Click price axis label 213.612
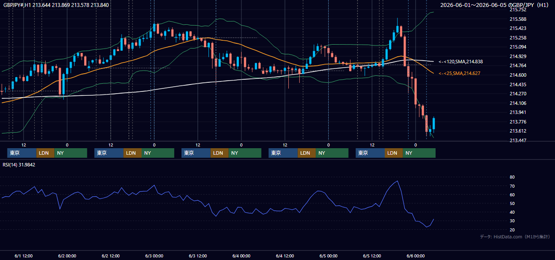 [x=518, y=131]
